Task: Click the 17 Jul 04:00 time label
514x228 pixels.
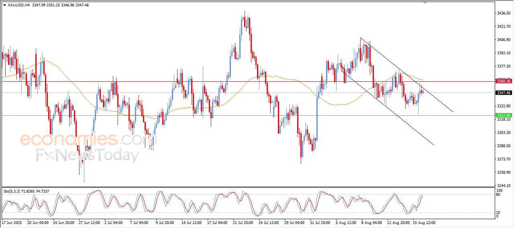Action: 218,222
